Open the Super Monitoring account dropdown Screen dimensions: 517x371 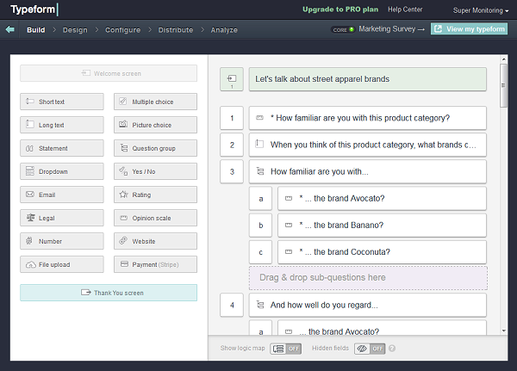[x=480, y=10]
